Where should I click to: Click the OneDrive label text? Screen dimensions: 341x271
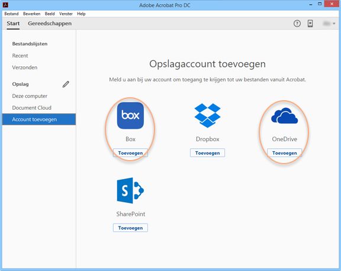coord(284,139)
